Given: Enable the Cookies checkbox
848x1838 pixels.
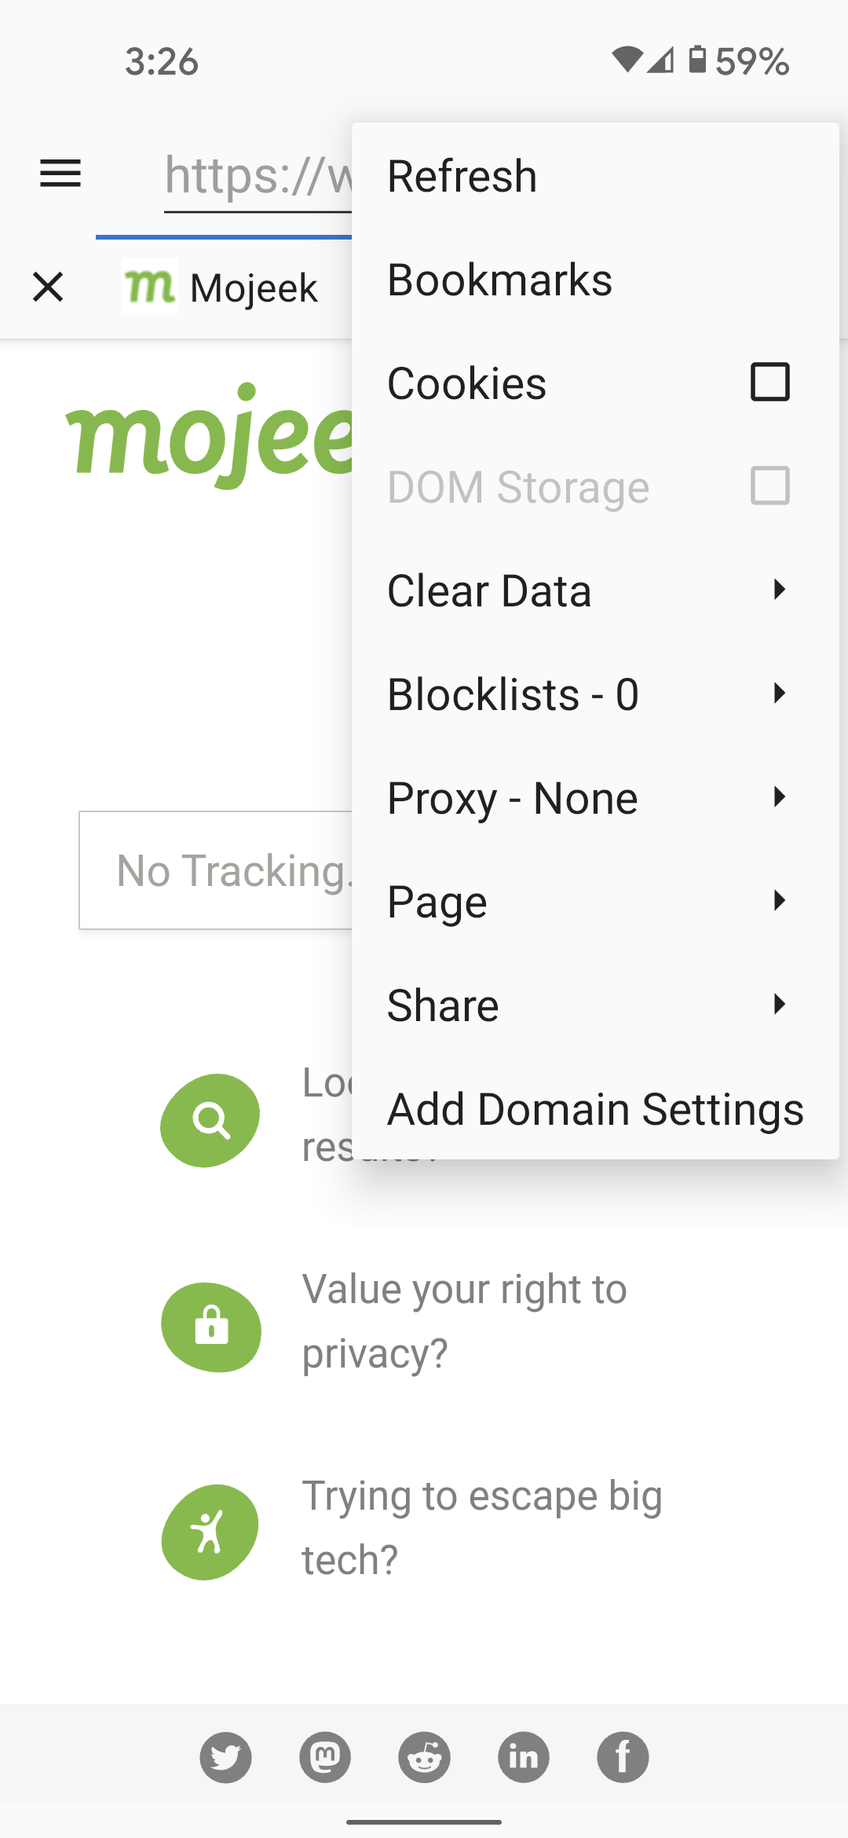Looking at the screenshot, I should [769, 383].
